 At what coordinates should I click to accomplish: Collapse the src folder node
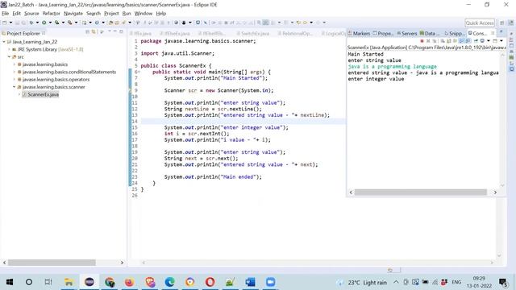[9, 57]
